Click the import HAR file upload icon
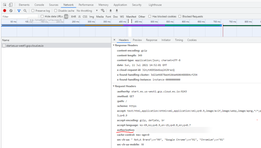The width and height of the screenshot is (261, 148). coord(111,11)
